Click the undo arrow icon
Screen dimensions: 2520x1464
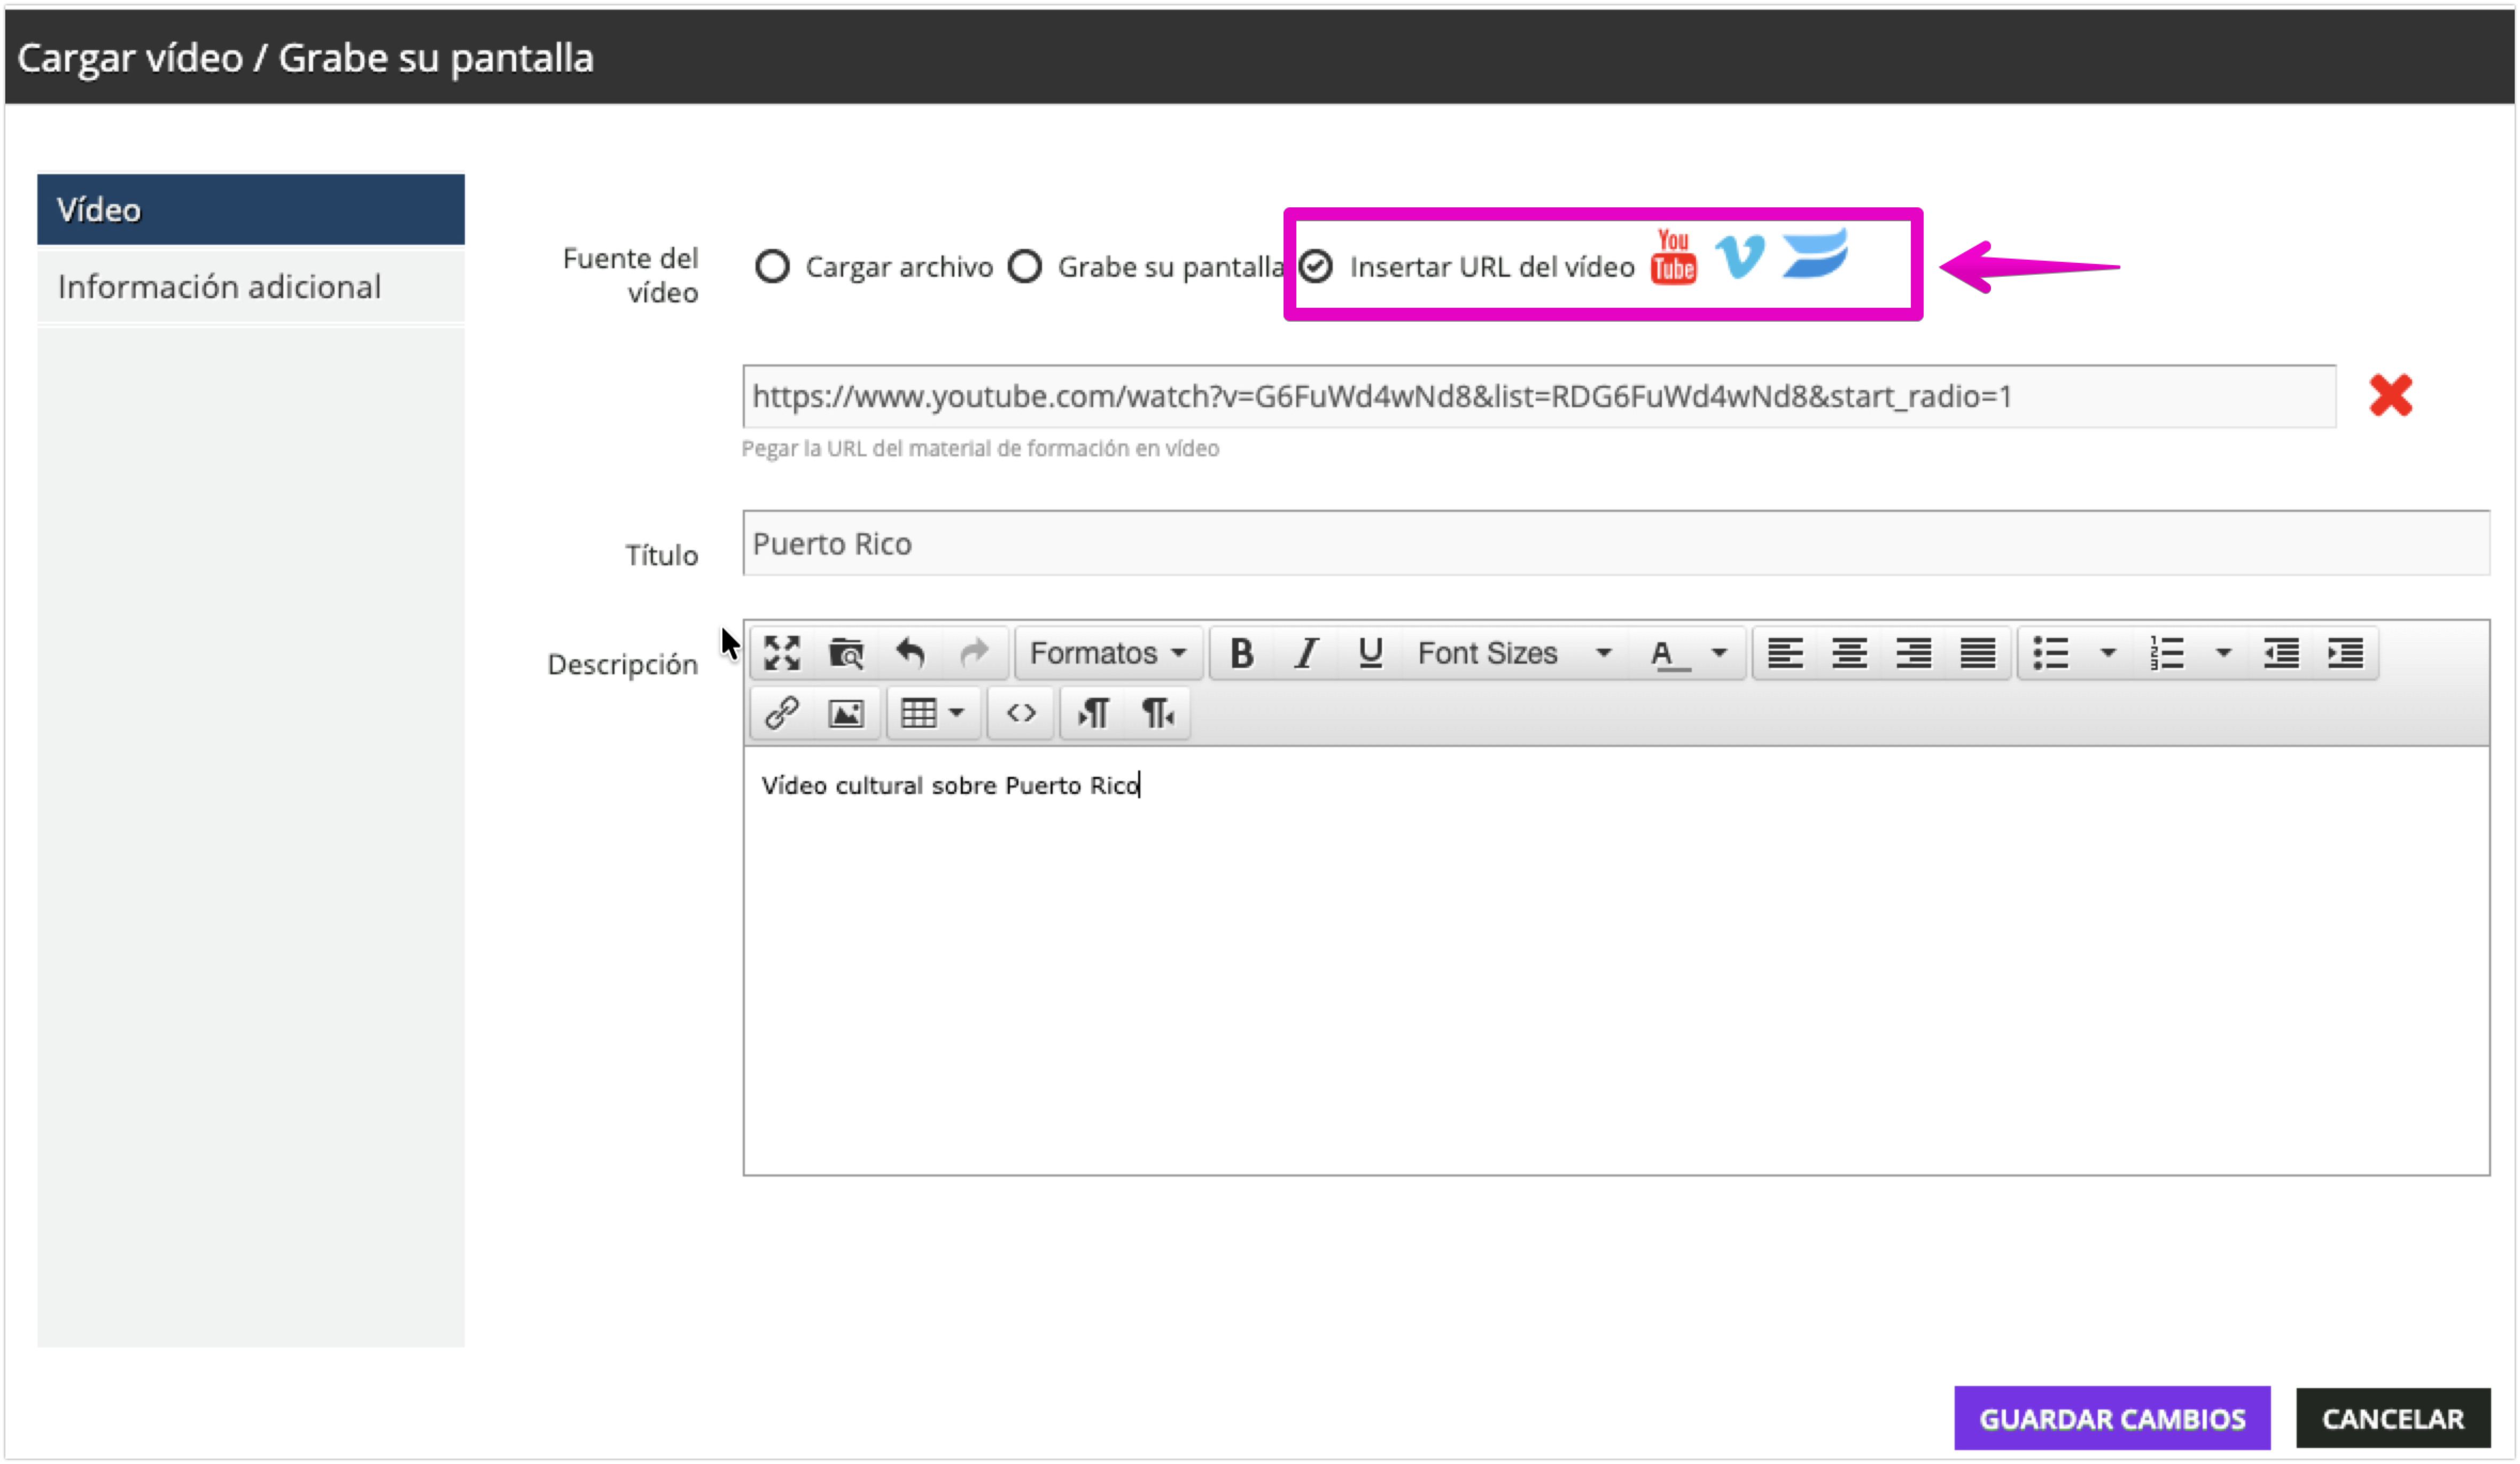pos(910,653)
